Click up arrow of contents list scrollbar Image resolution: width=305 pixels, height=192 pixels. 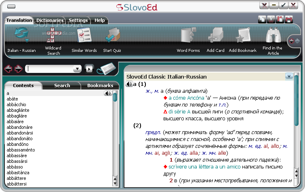coord(115,179)
